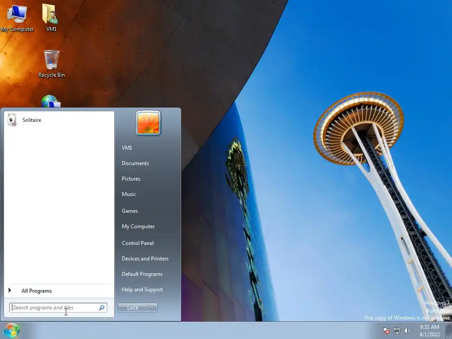This screenshot has width=452, height=339.
Task: Launch Solitaire from the Start menu
Action: [59, 120]
